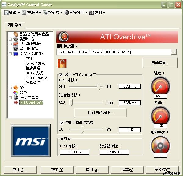Click the 顯示器管理員 display manager icon

(x=16, y=44)
